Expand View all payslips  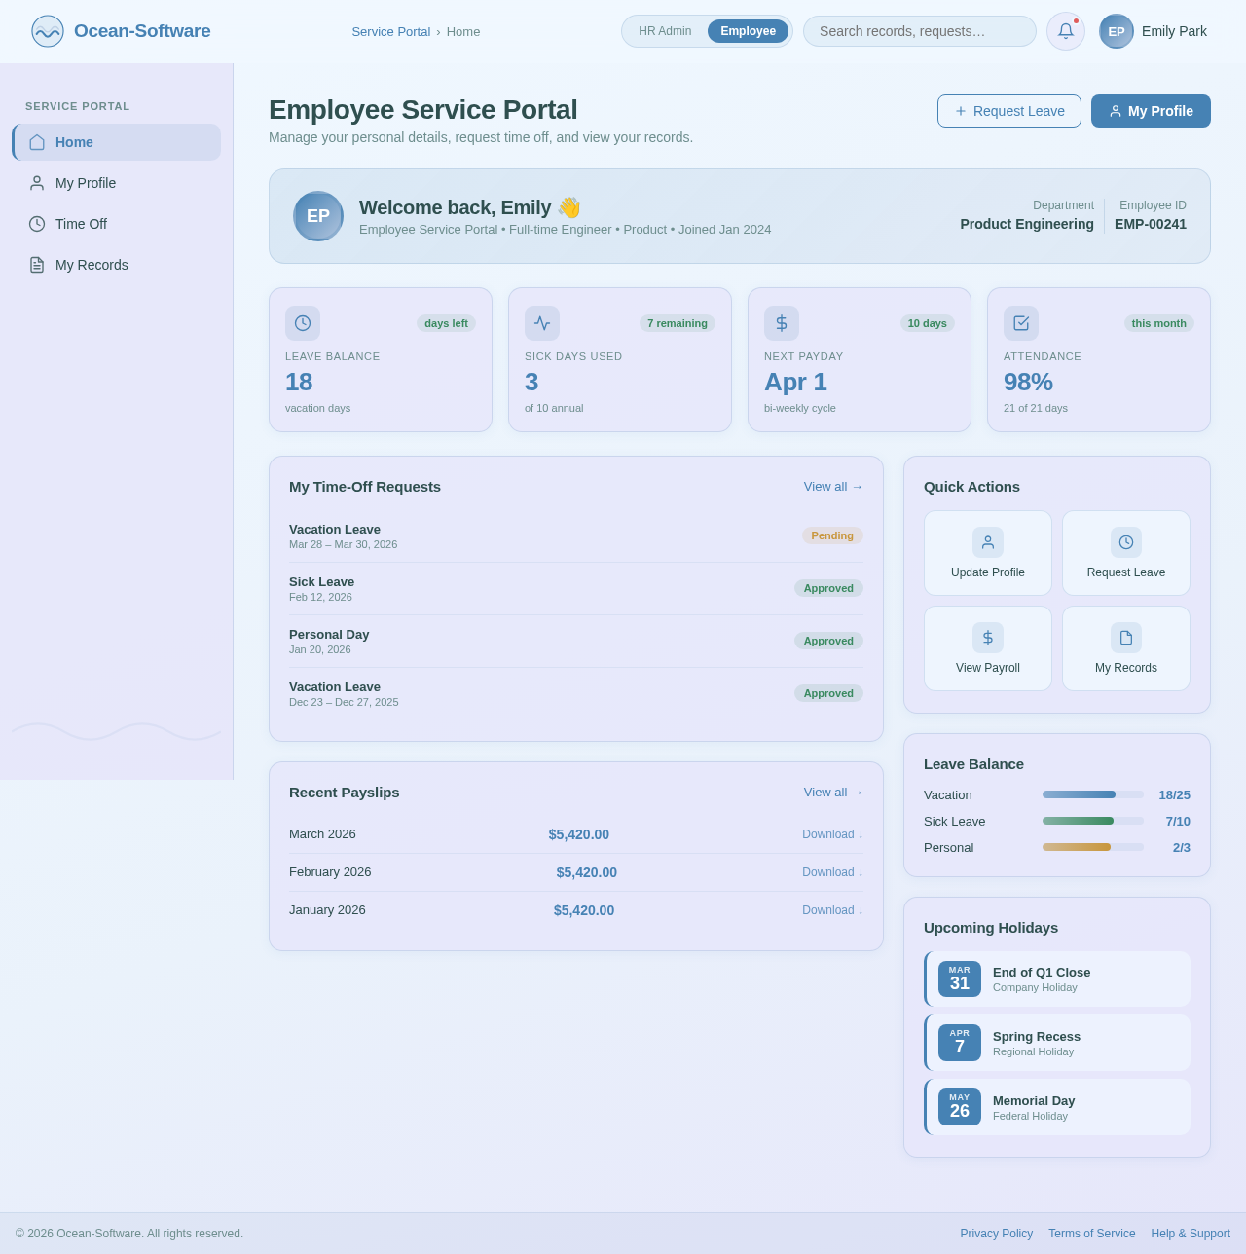pyautogui.click(x=832, y=793)
